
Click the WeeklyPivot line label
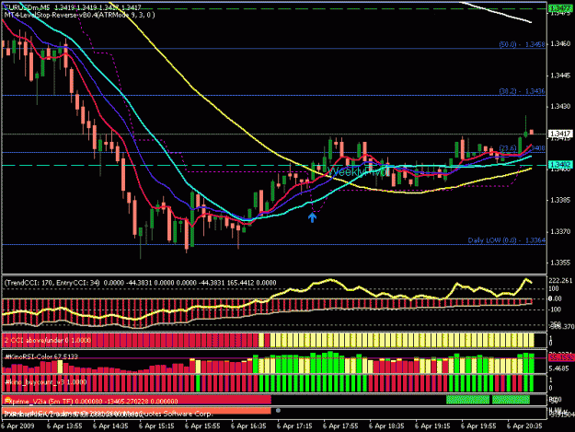tap(358, 171)
